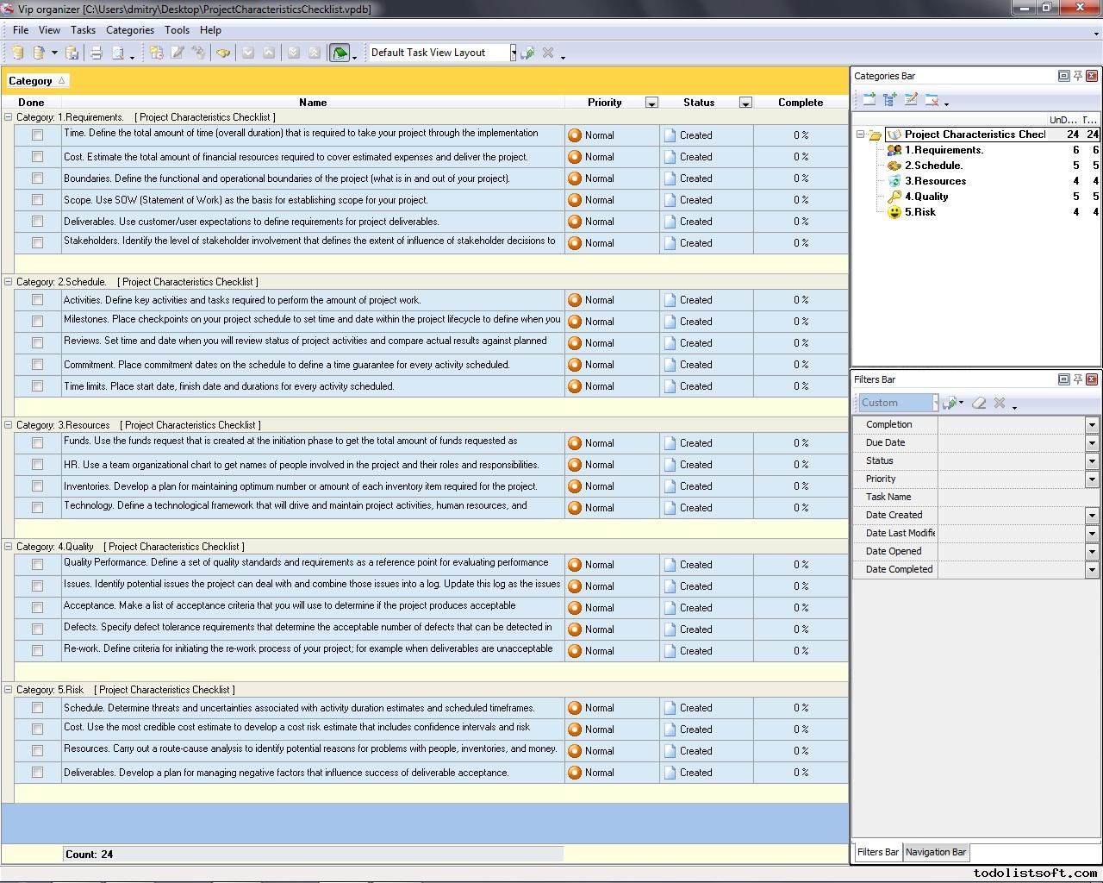This screenshot has width=1103, height=883.
Task: Click the Category grouping header button
Action: click(36, 81)
